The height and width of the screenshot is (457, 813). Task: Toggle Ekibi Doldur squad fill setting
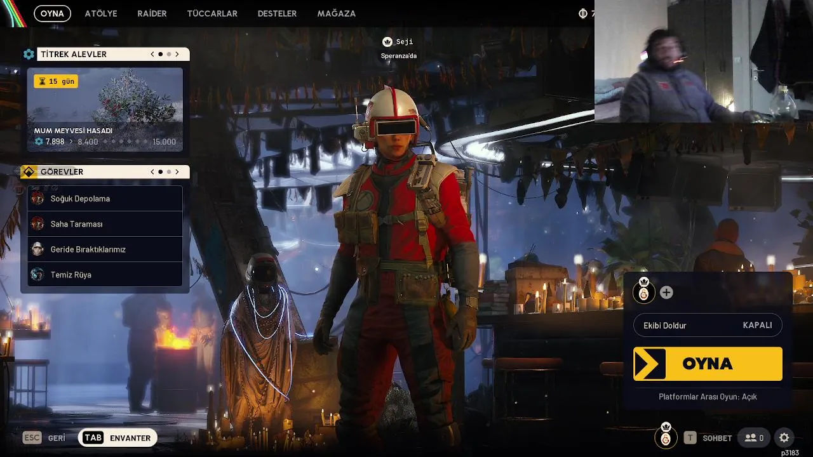tap(708, 325)
